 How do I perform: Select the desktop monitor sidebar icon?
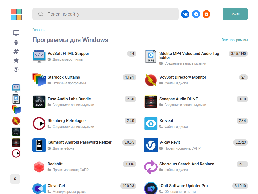click(x=16, y=33)
